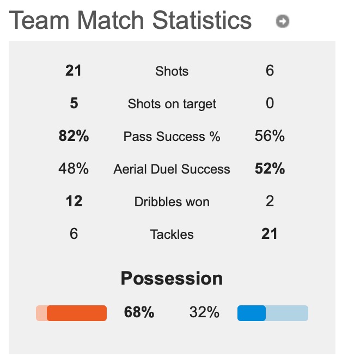The width and height of the screenshot is (342, 357).
Task: Click the home team's 21 shots value
Action: click(74, 70)
